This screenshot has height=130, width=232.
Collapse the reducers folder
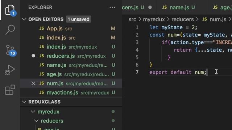click(36, 121)
